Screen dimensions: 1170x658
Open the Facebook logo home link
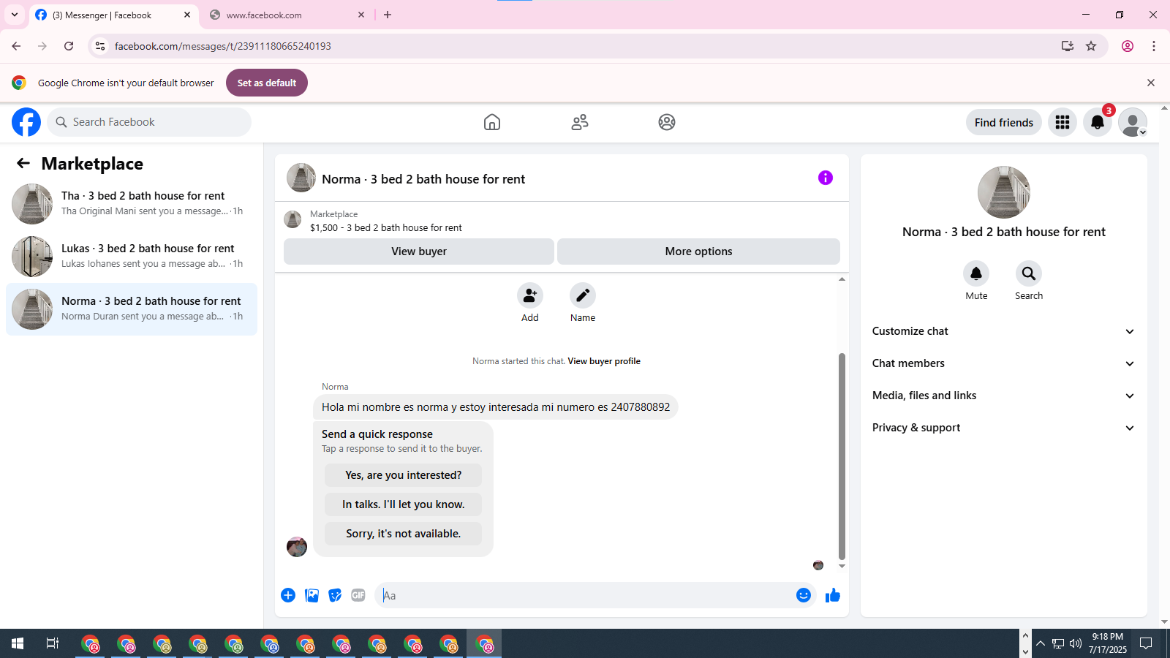pos(26,122)
